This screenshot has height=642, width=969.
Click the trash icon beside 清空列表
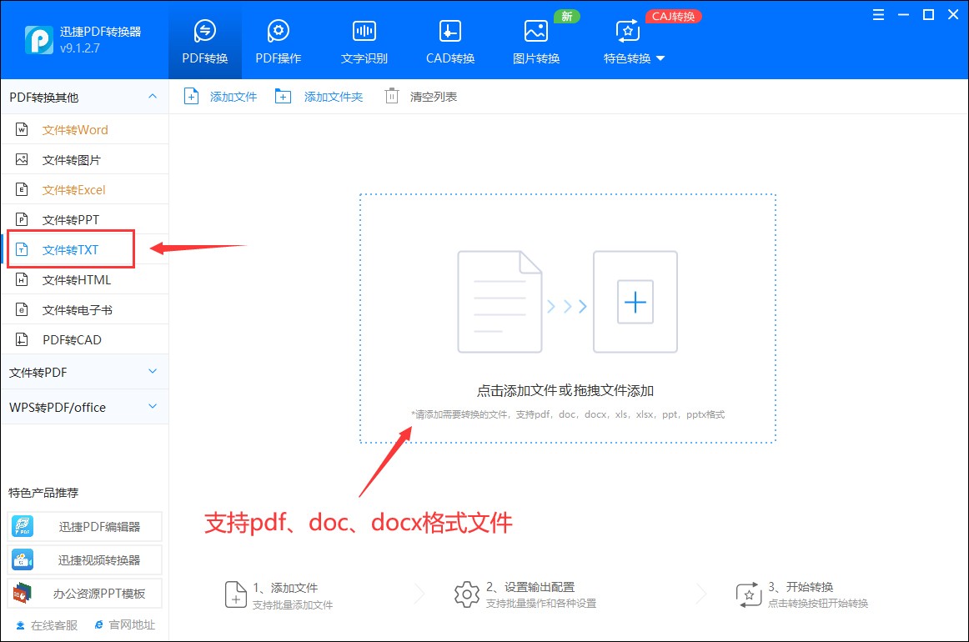(x=392, y=97)
